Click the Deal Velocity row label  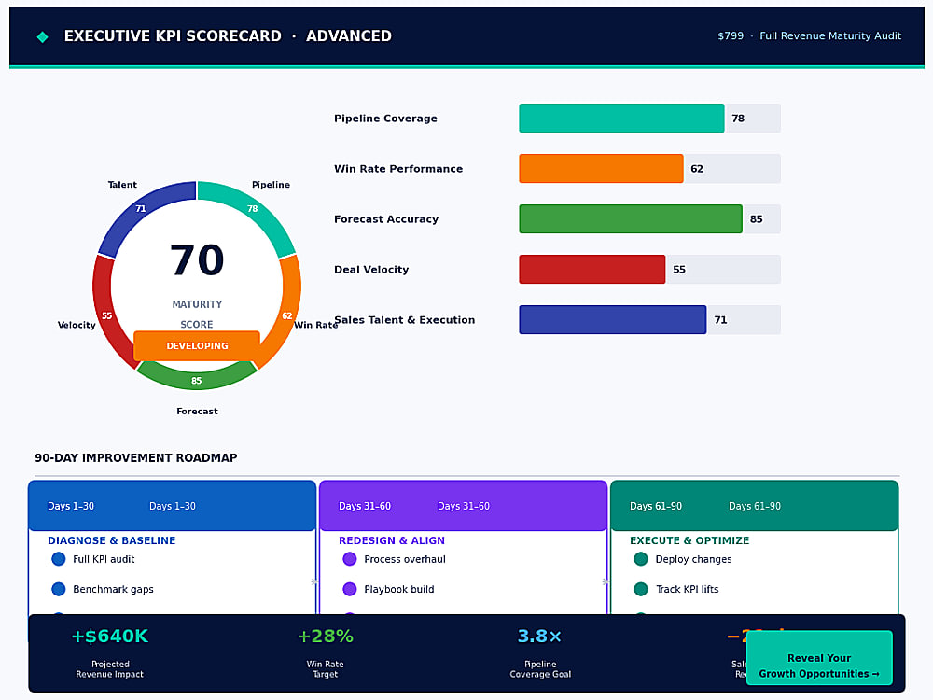click(371, 269)
